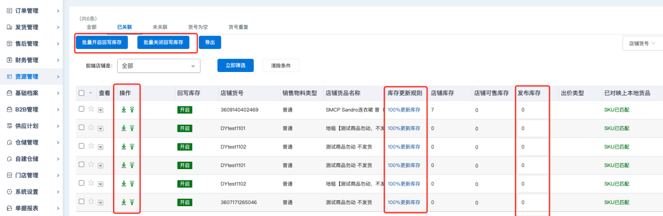Click the 订单管理 sidebar icon
The image size is (663, 216).
click(x=9, y=10)
